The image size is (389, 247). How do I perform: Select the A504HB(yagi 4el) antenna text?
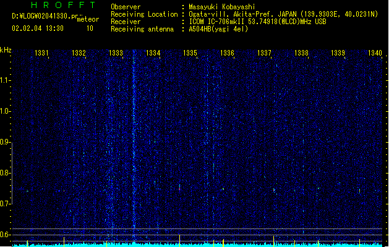tap(218, 29)
